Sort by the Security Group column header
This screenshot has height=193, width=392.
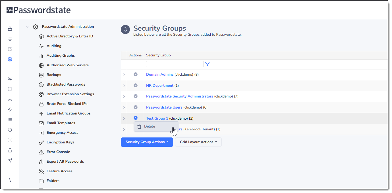tap(158, 55)
